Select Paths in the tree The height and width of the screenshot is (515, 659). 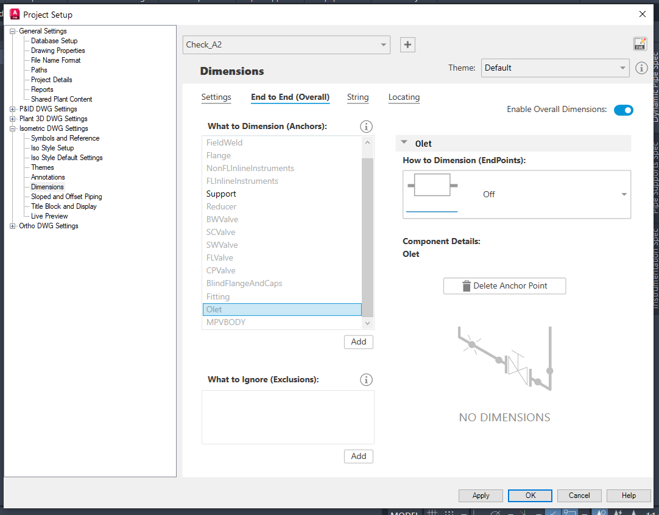coord(39,70)
